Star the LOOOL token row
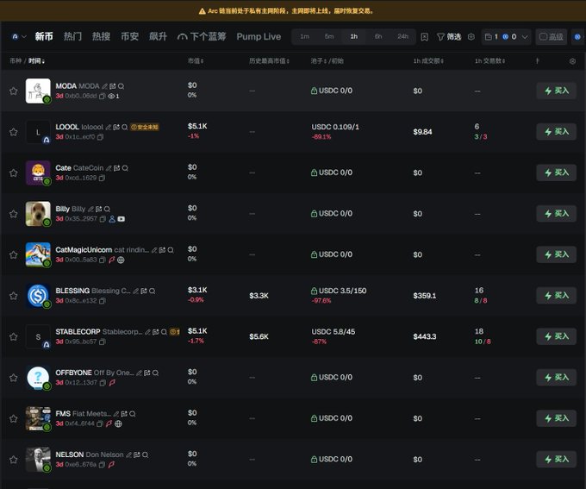 14,132
